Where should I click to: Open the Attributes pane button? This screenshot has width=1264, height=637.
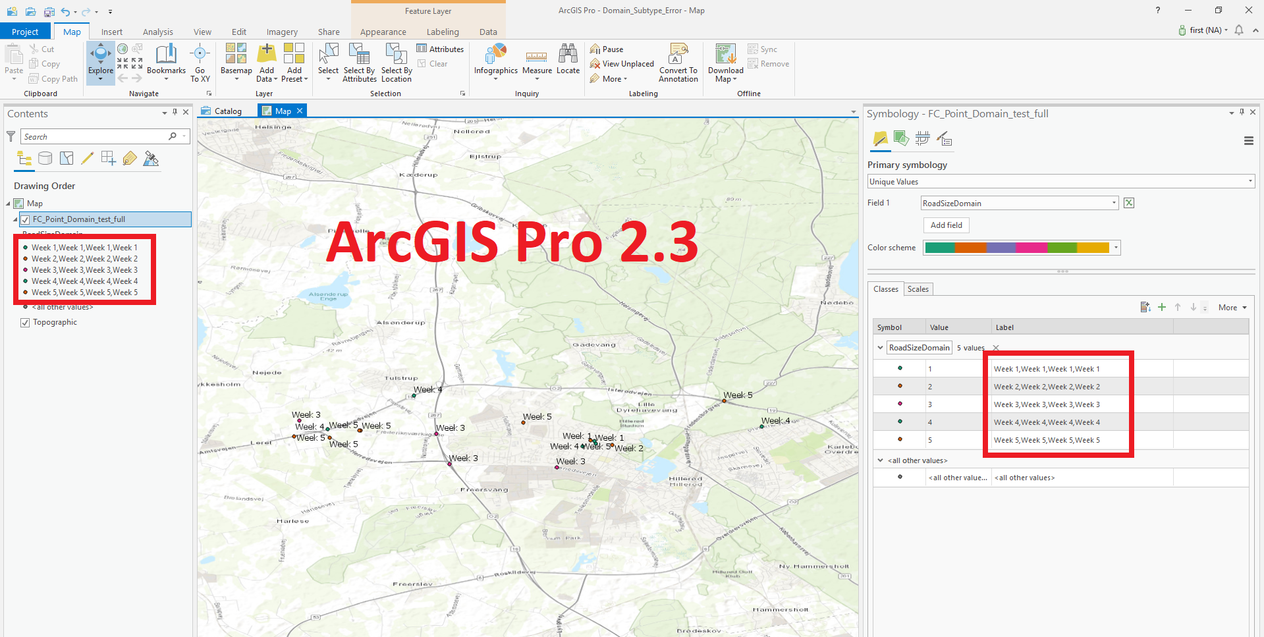pyautogui.click(x=440, y=49)
